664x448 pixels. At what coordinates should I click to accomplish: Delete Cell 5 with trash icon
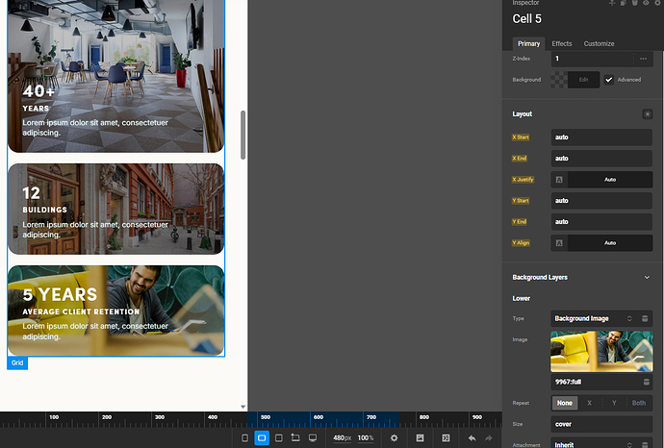(x=635, y=3)
